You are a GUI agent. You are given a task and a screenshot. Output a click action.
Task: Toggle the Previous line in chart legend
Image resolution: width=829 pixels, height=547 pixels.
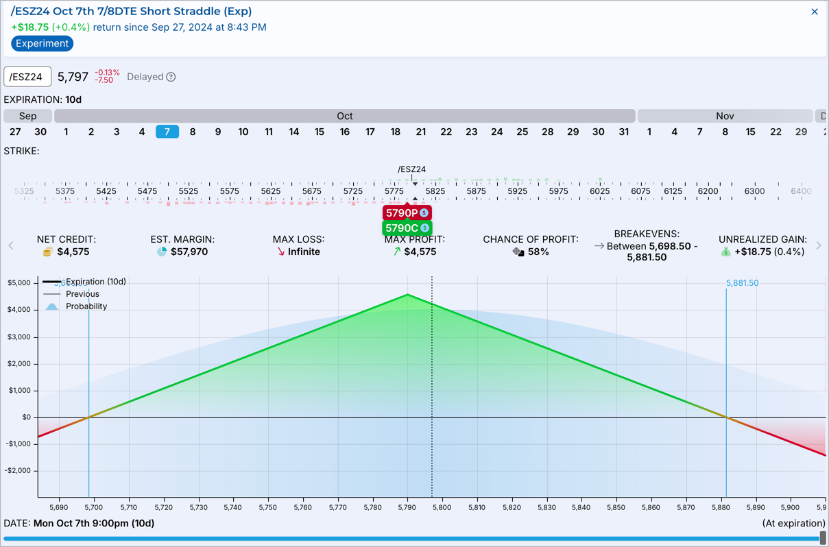point(51,294)
